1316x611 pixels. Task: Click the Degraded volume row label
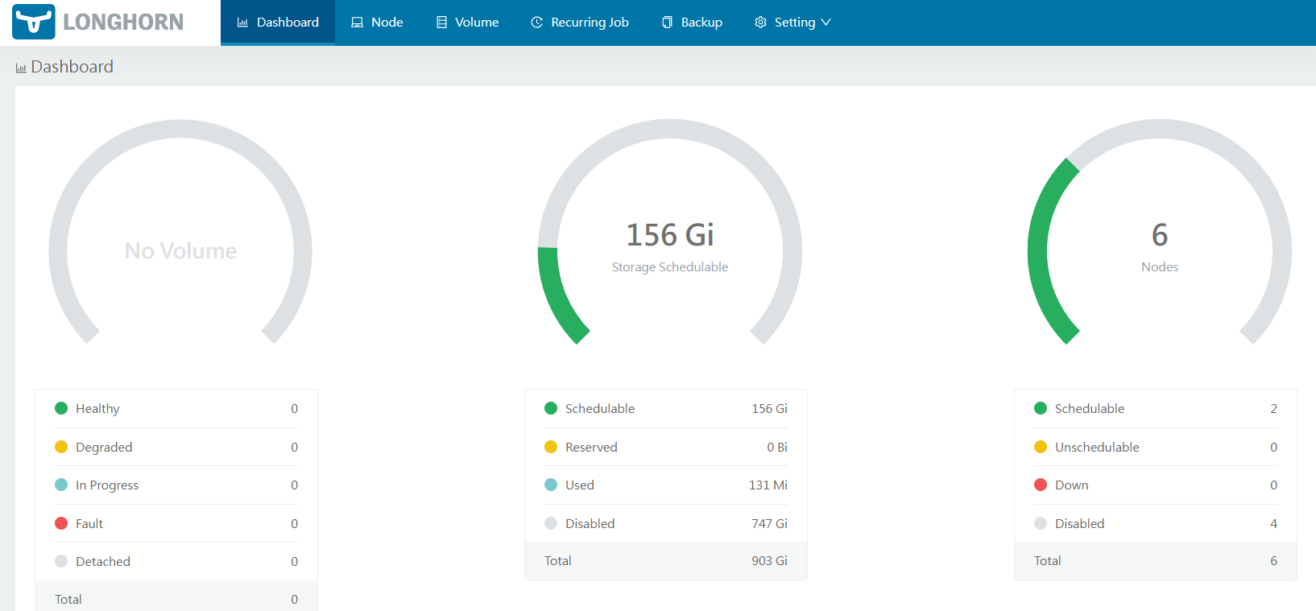pyautogui.click(x=104, y=447)
